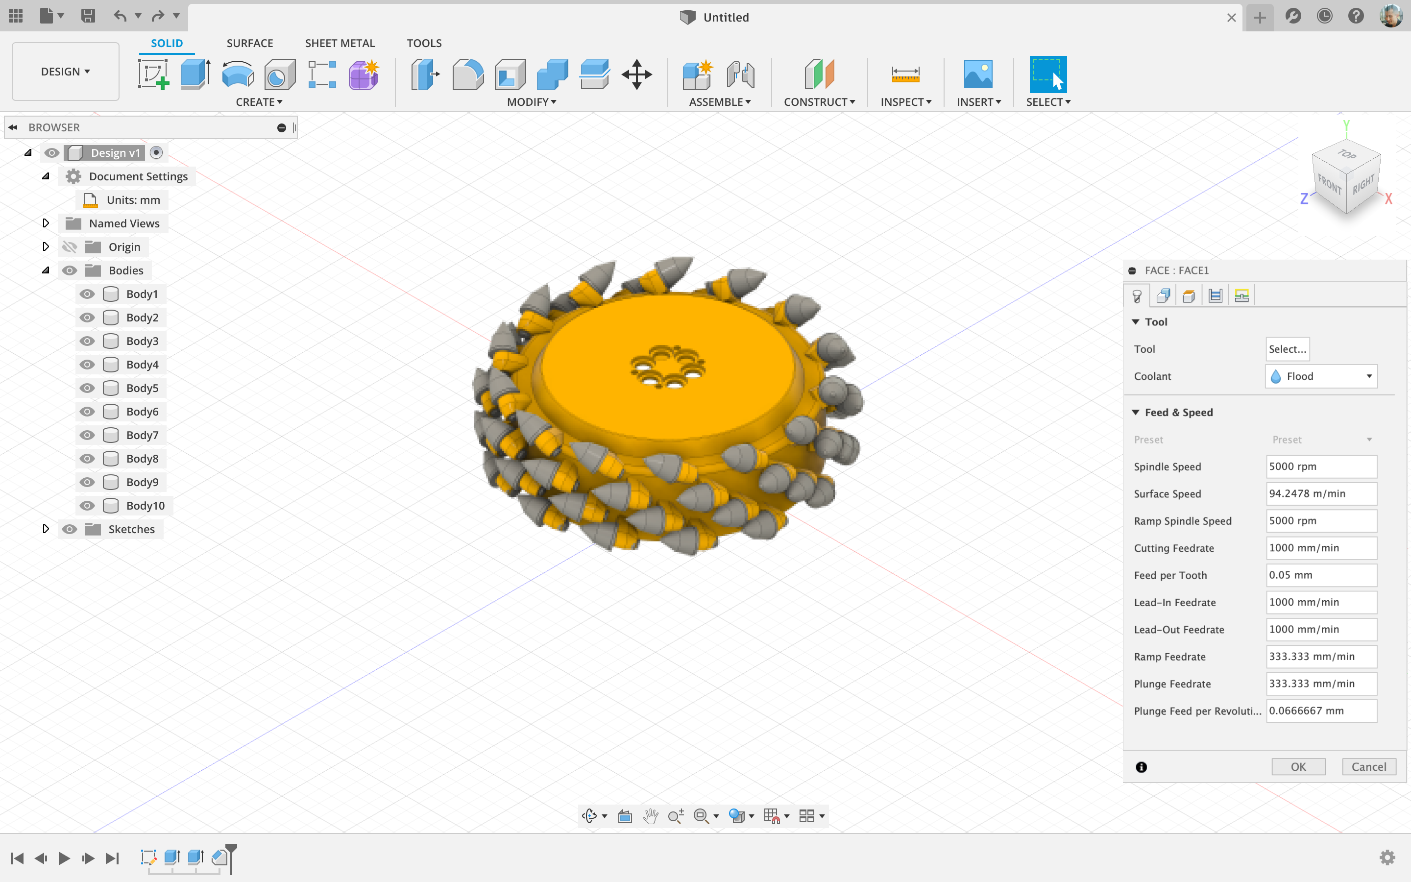The width and height of the screenshot is (1411, 882).
Task: Open the Coolant Flood dropdown
Action: click(1321, 376)
